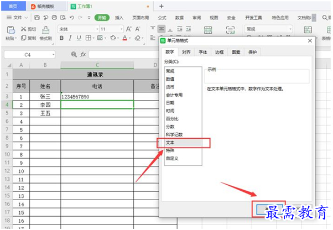The height and width of the screenshot is (230, 333).
Task: Toggle Bold formatting
Action: coord(61,38)
